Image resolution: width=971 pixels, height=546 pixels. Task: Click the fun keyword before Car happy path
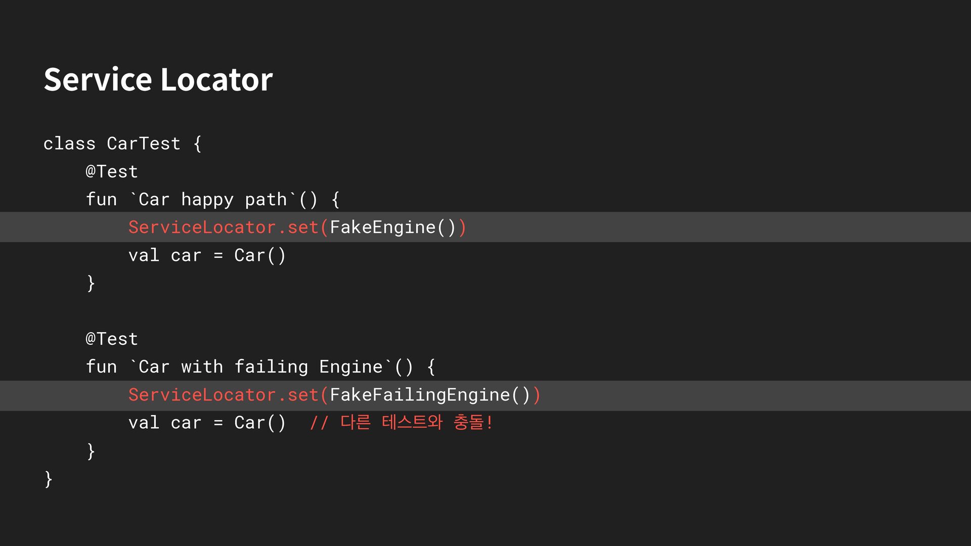click(101, 200)
